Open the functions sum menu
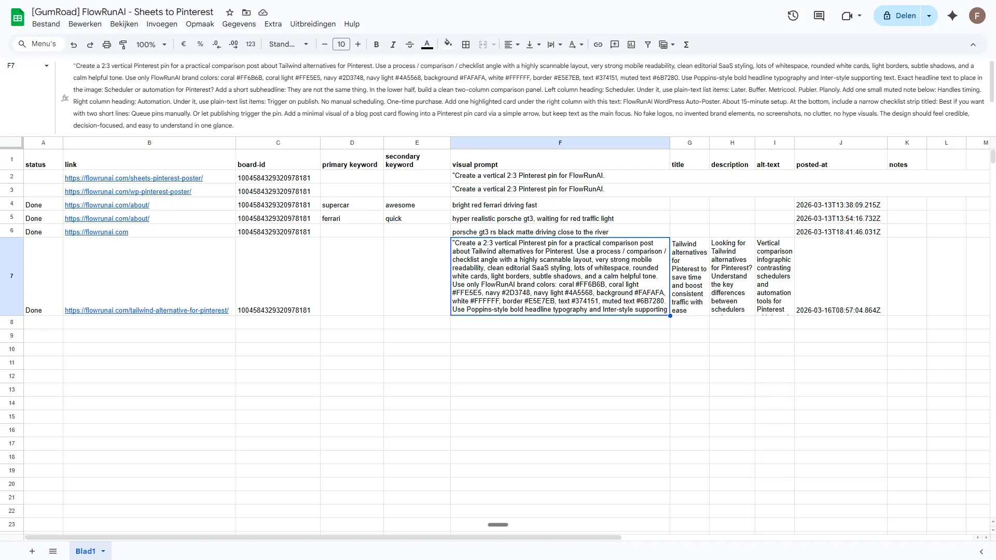The width and height of the screenshot is (996, 560). pyautogui.click(x=686, y=45)
